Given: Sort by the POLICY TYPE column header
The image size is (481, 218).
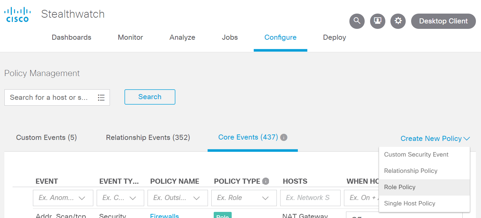Looking at the screenshot, I should [x=237, y=181].
